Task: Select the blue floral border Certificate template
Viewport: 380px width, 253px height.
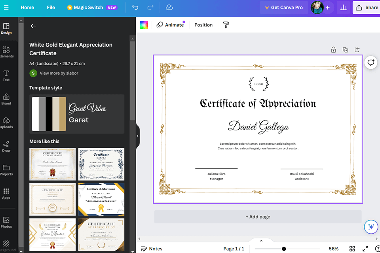Action: point(101,164)
